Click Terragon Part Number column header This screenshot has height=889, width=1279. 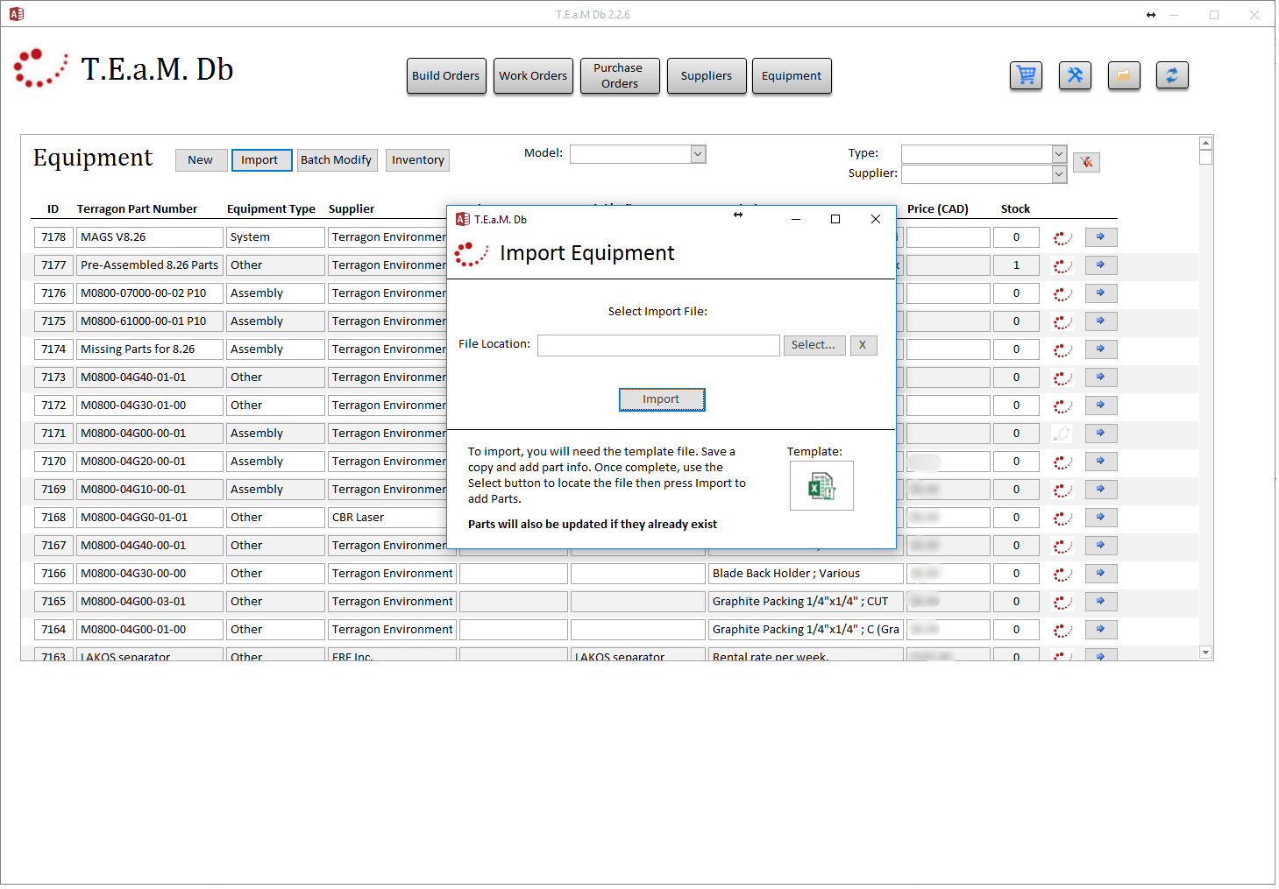point(137,209)
